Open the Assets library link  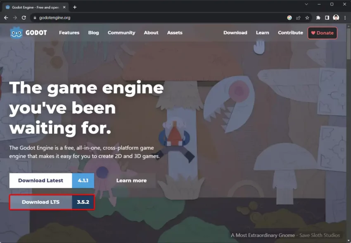[175, 33]
